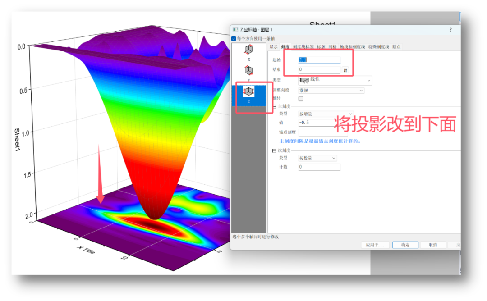Viewport: 487px width, 301px height.
Task: Switch to the 刻度 tab
Action: click(285, 46)
